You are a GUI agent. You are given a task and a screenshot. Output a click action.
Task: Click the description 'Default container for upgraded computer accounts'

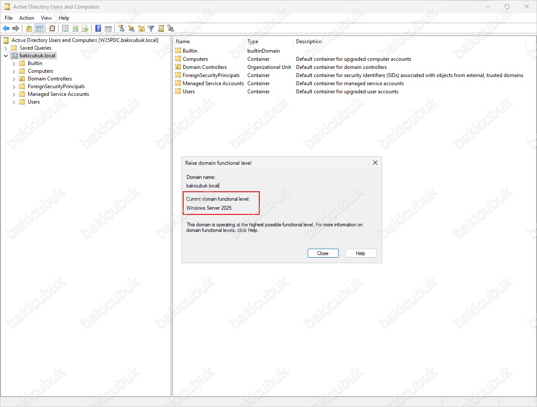coord(353,59)
